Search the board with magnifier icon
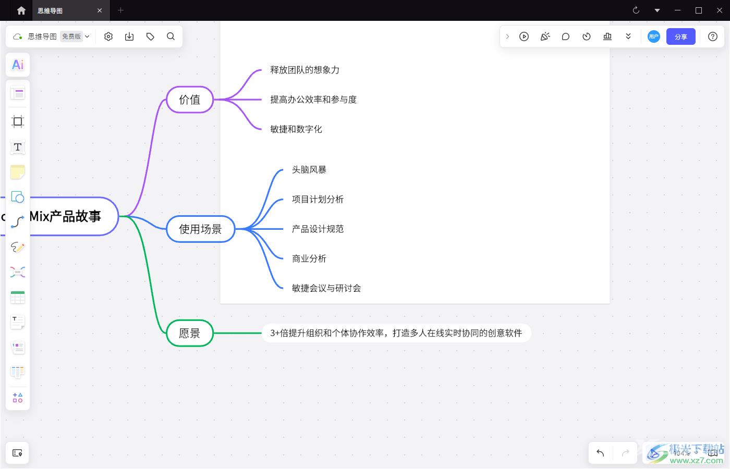This screenshot has height=469, width=730. coord(171,36)
